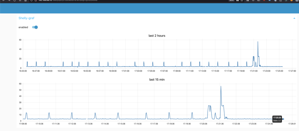This screenshot has width=299, height=131.
Task: Click the 17:10:36 axis label
Action: click(x=39, y=124)
